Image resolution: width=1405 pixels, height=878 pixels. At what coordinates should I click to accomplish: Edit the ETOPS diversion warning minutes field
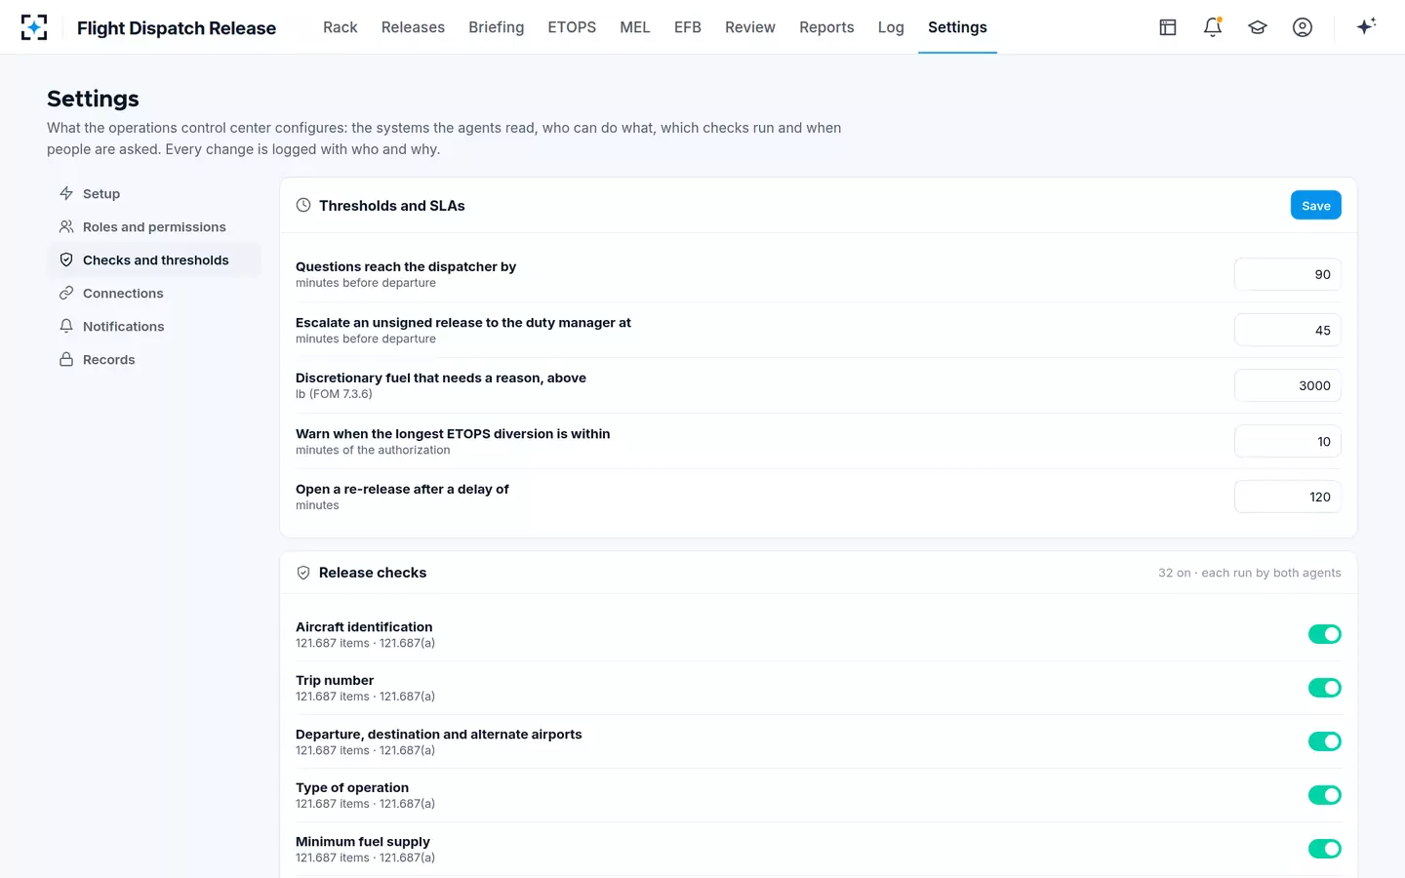(1288, 441)
